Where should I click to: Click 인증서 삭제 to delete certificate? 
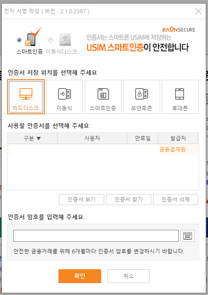(176, 199)
